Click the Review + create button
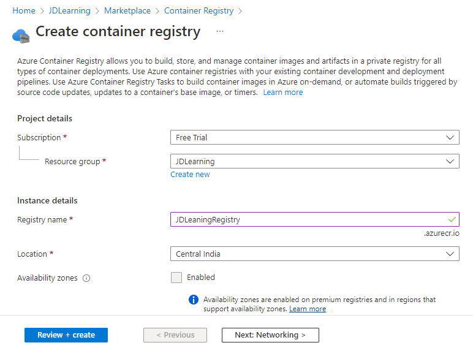This screenshot has width=473, height=348. 66,335
